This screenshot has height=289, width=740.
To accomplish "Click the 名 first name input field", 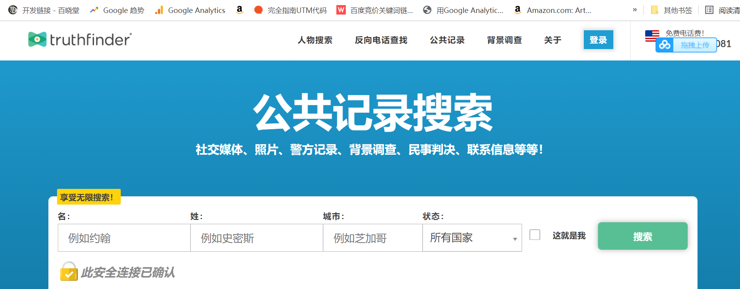I will [124, 238].
